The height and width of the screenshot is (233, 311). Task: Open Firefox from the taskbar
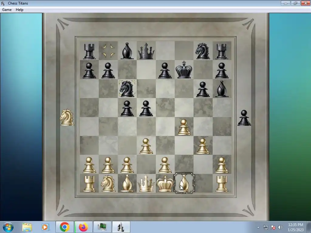(x=83, y=227)
